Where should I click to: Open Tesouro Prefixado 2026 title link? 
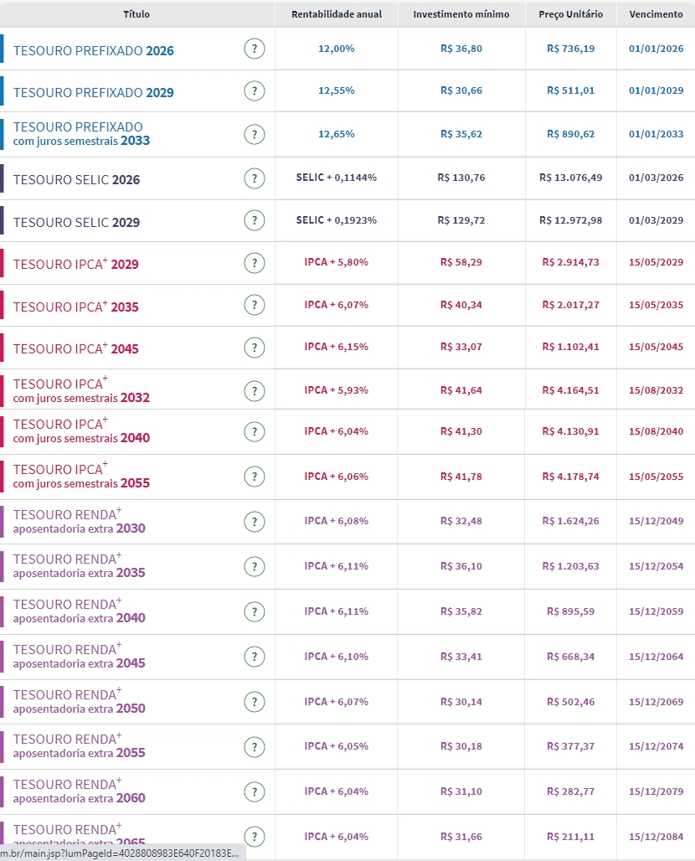pos(94,50)
